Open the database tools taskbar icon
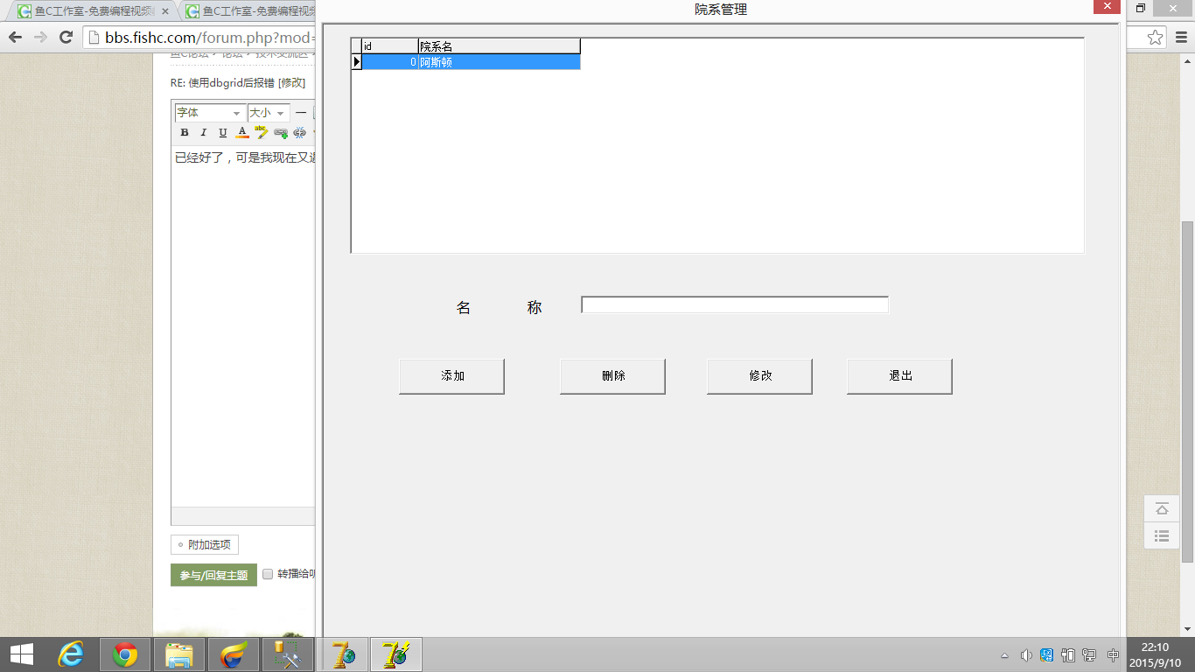 click(288, 654)
